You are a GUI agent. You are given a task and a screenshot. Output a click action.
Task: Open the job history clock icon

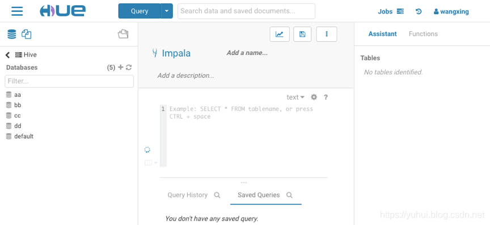coord(419,11)
